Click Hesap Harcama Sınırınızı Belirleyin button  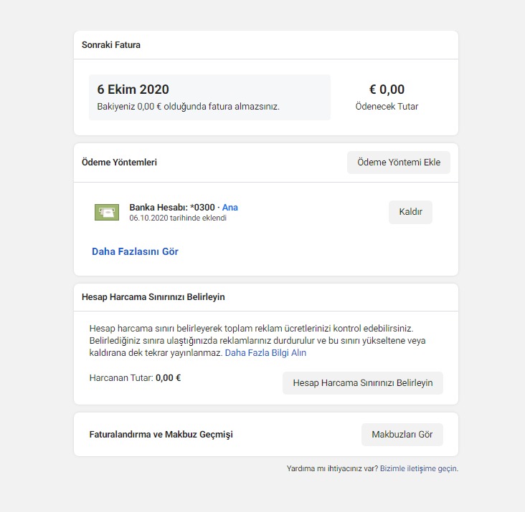(363, 383)
